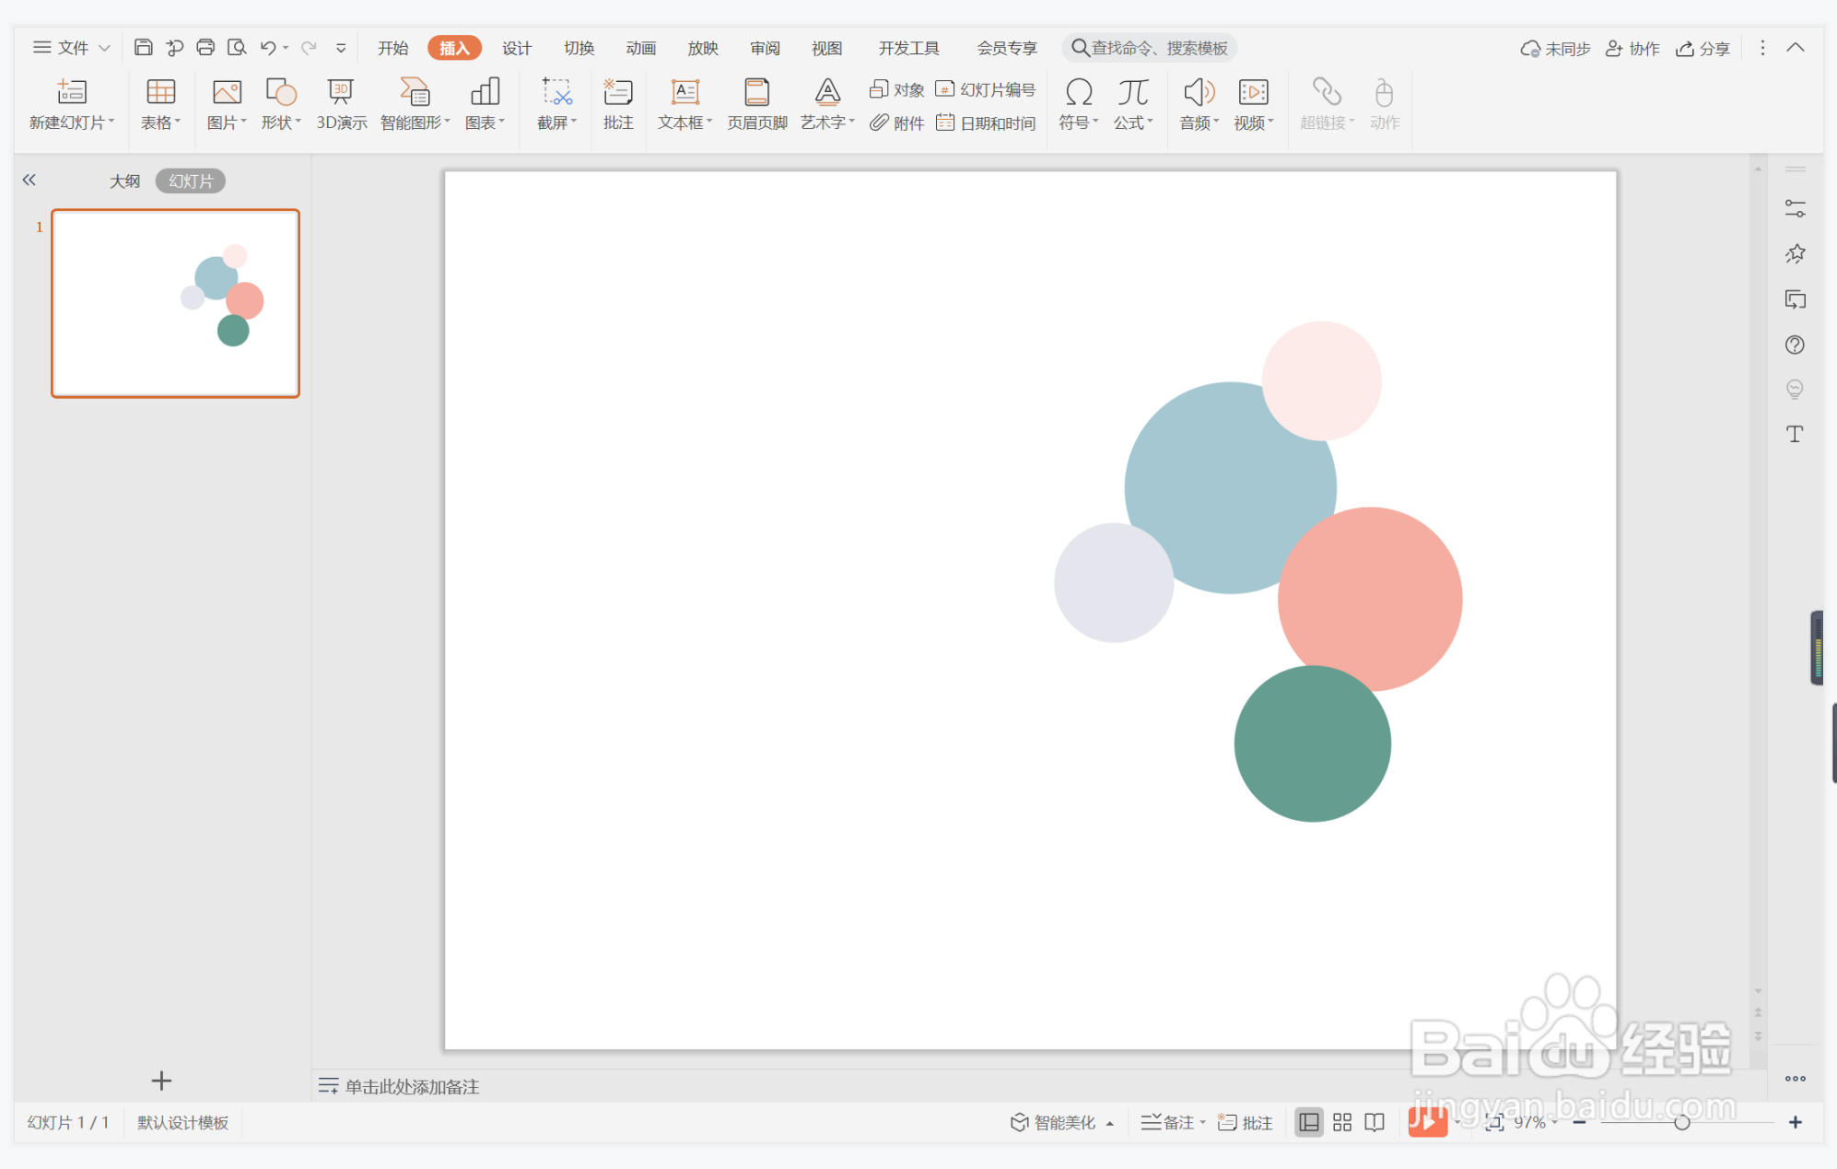The image size is (1837, 1169).
Task: Open the 文件 file menu dropdown
Action: 72,48
